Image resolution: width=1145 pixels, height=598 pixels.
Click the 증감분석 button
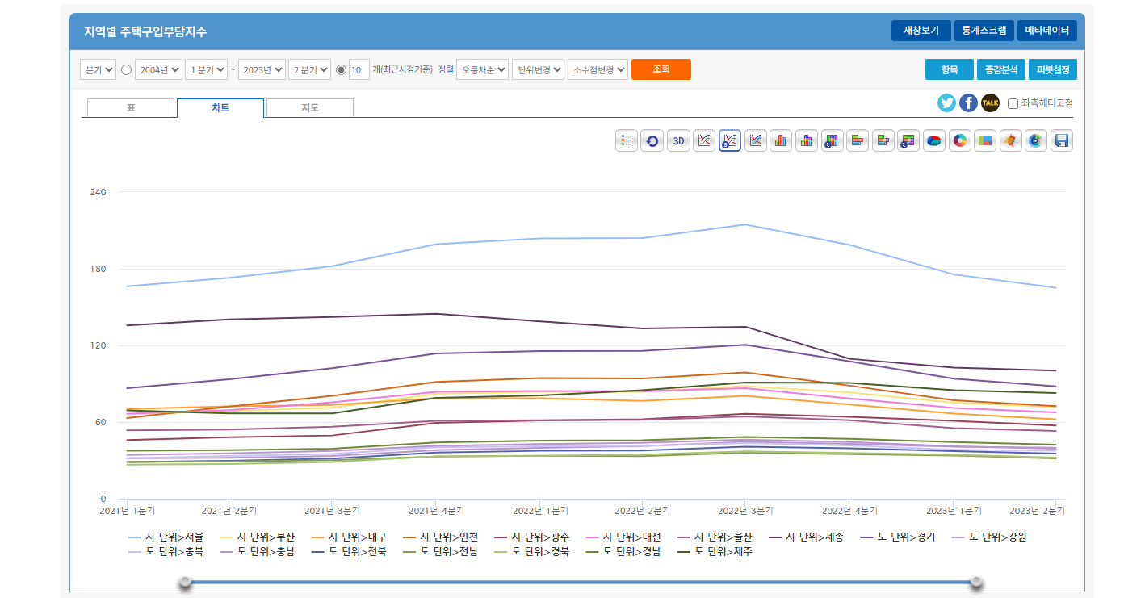point(1001,69)
